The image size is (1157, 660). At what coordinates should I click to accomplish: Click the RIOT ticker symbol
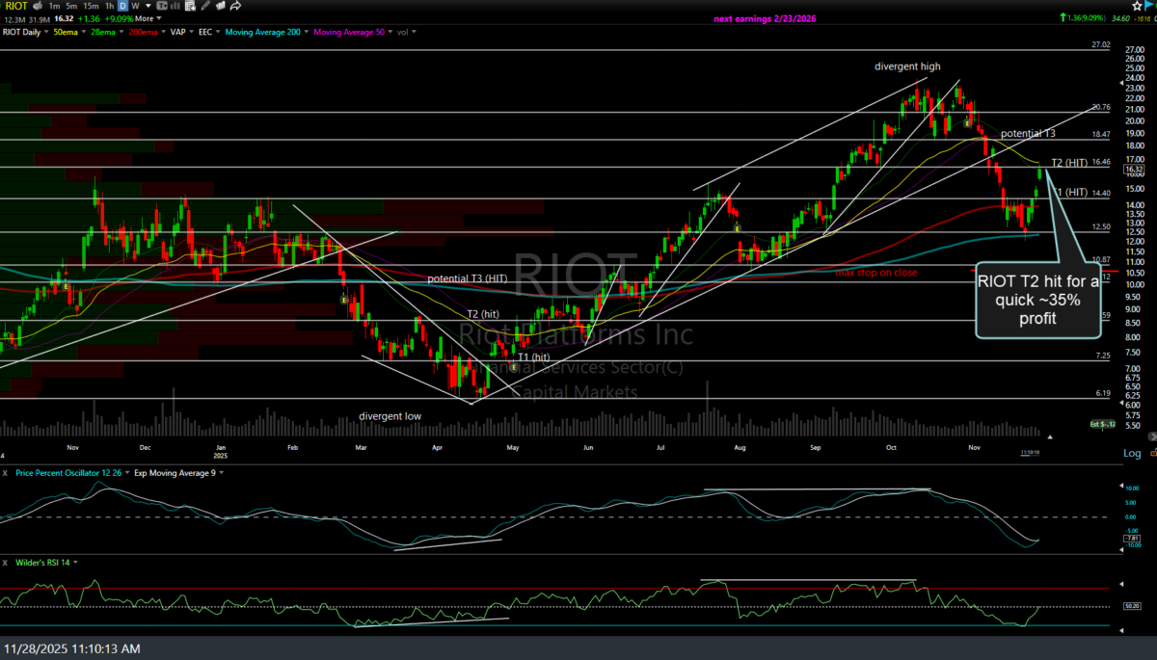[x=13, y=5]
